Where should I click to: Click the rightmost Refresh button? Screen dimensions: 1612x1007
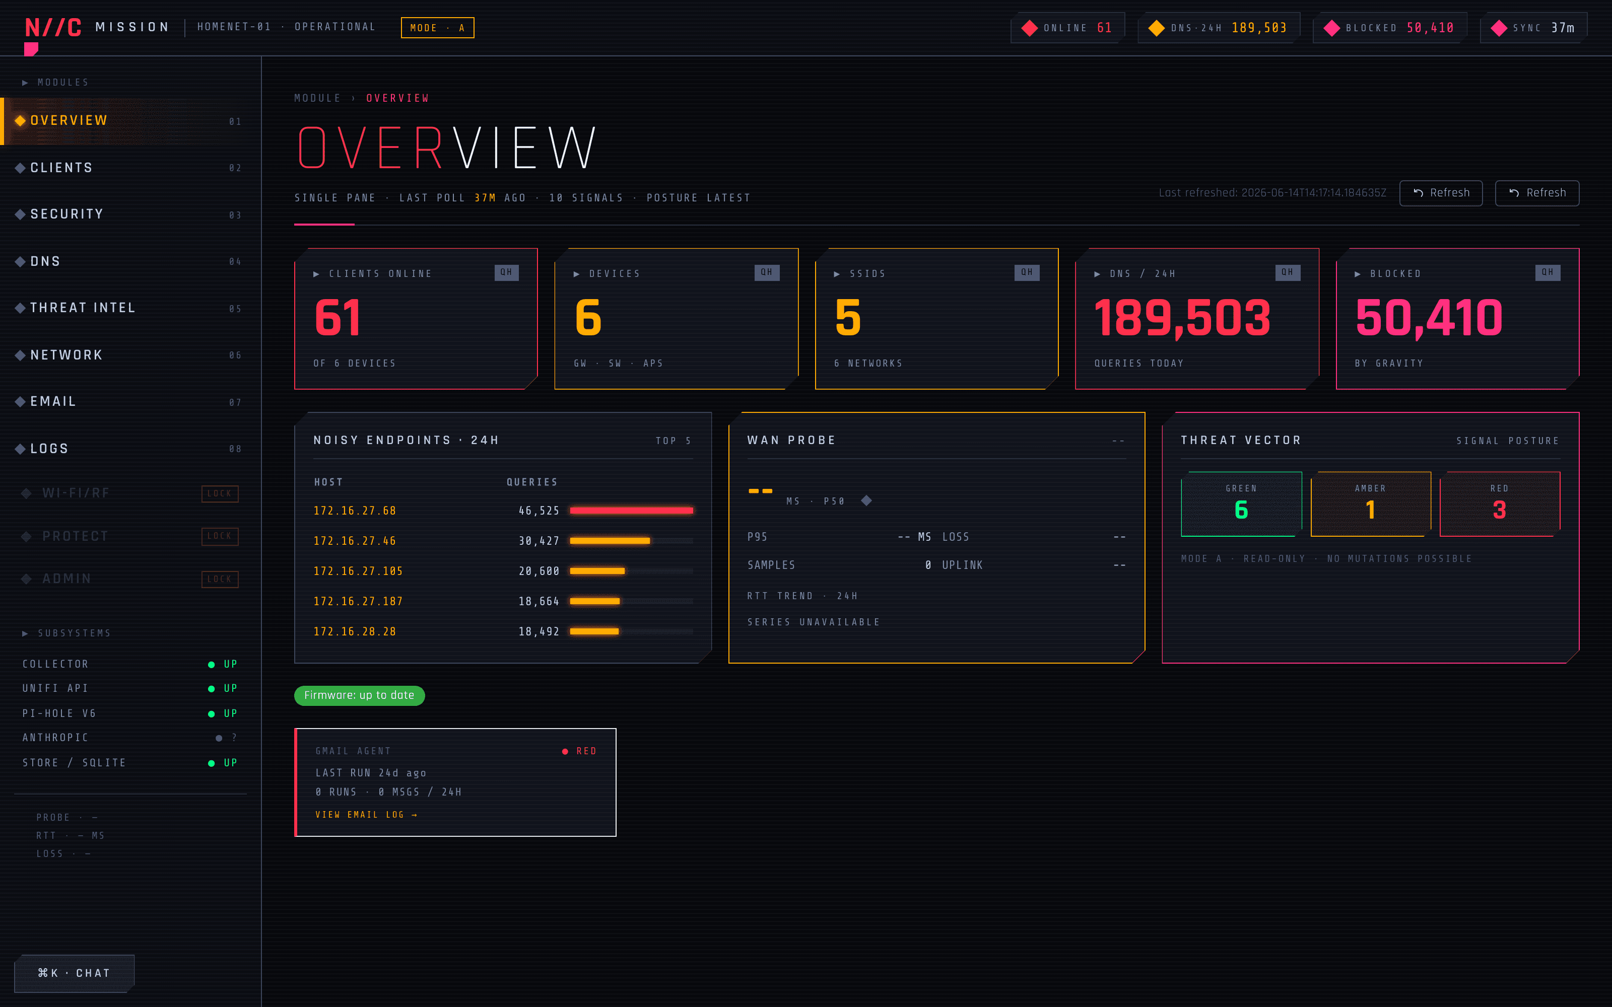[1537, 193]
